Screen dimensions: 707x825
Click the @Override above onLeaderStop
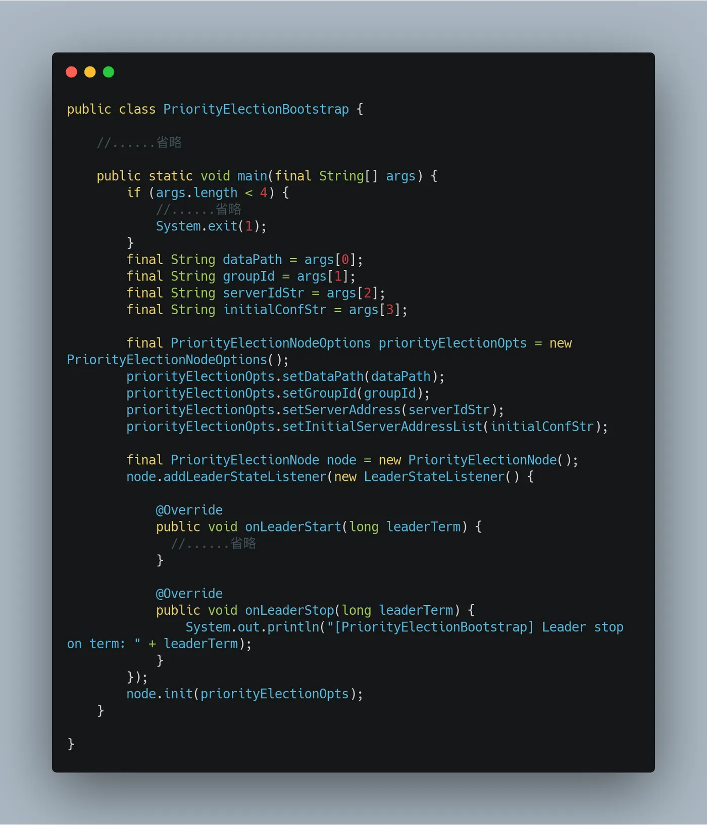(189, 594)
